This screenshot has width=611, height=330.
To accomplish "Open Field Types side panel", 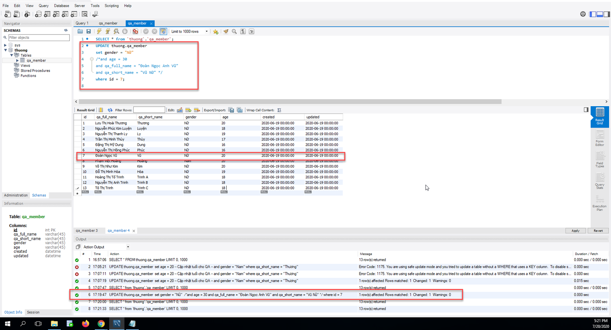I will [x=600, y=160].
